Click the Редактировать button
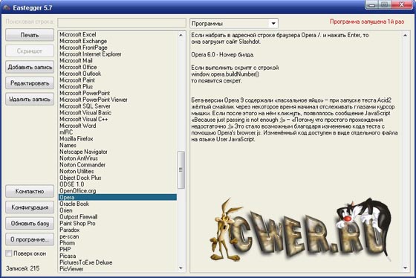The image size is (416, 278). coord(30,83)
